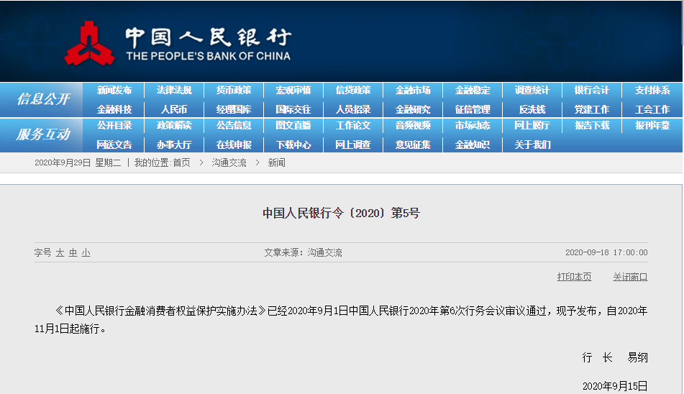Click 公开目录 under service navigation
The image size is (684, 394).
(114, 125)
